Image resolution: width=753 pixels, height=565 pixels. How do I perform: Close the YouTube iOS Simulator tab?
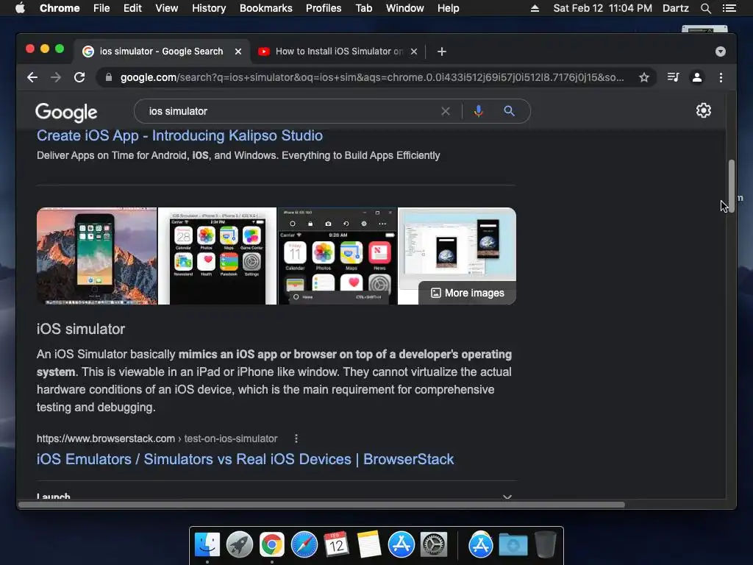click(x=414, y=51)
